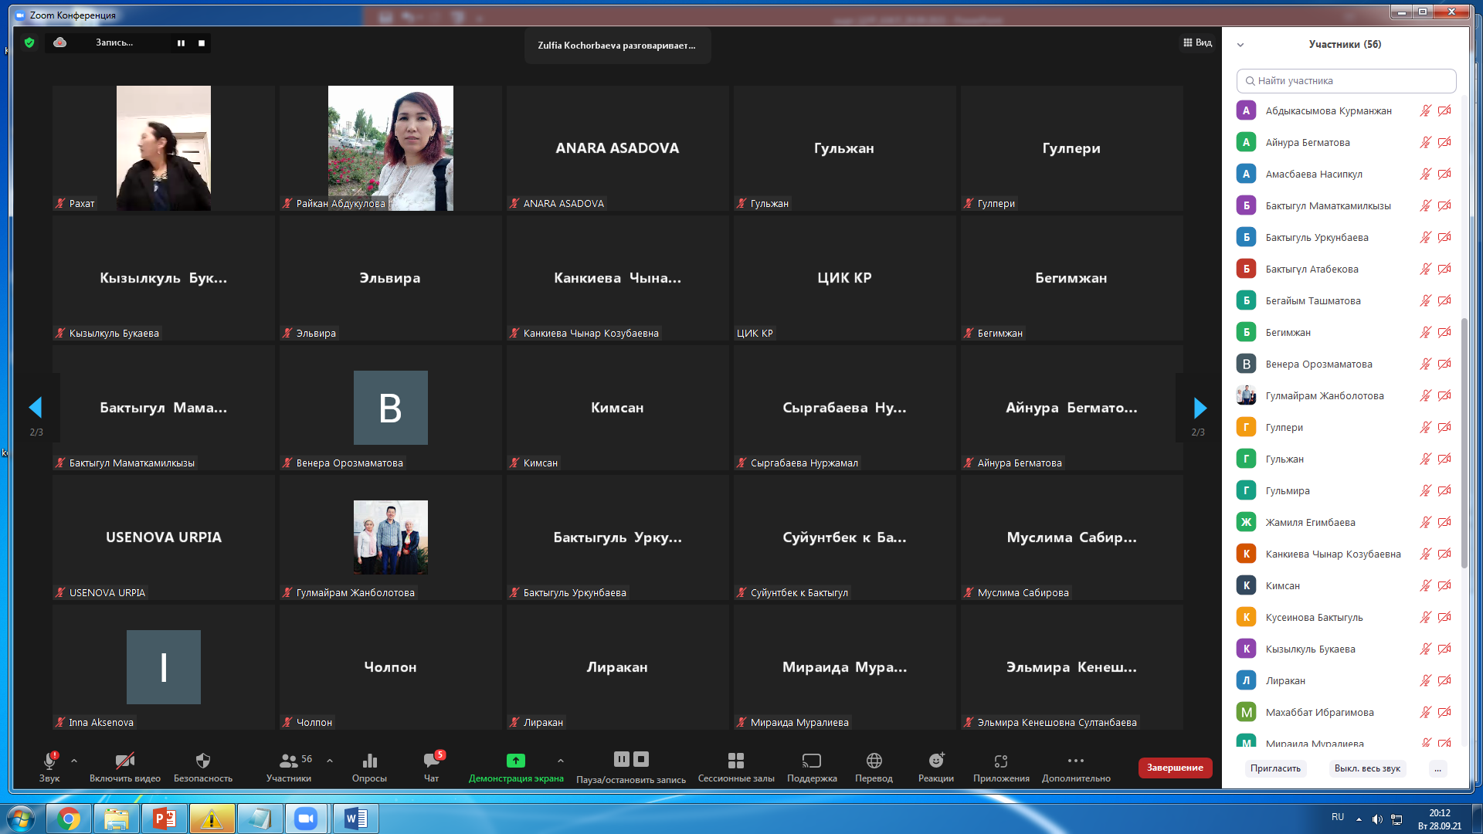Click Выкл. весь звук button
Screen dimensions: 1483x834
[1366, 768]
